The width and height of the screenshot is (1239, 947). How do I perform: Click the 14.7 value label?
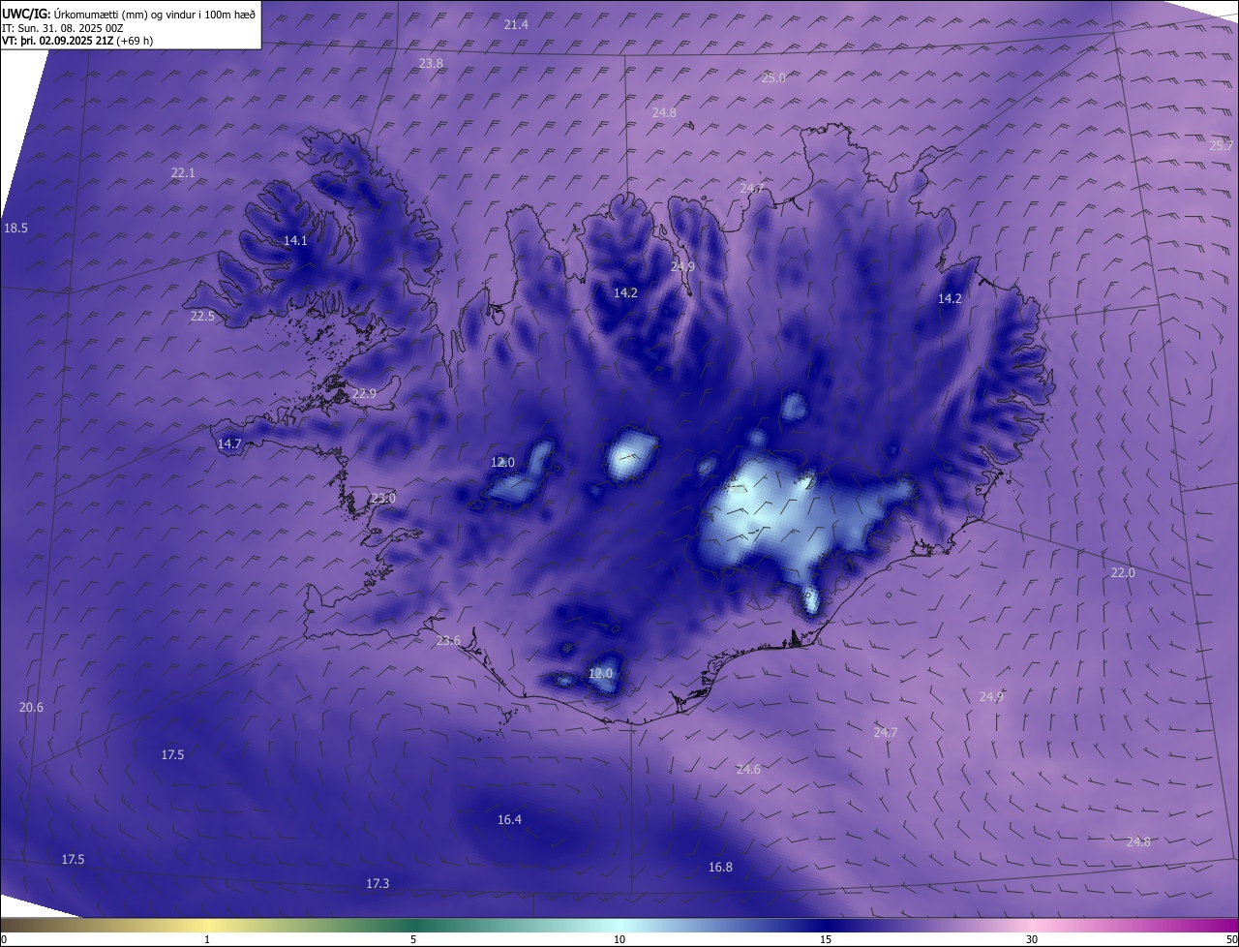[229, 443]
